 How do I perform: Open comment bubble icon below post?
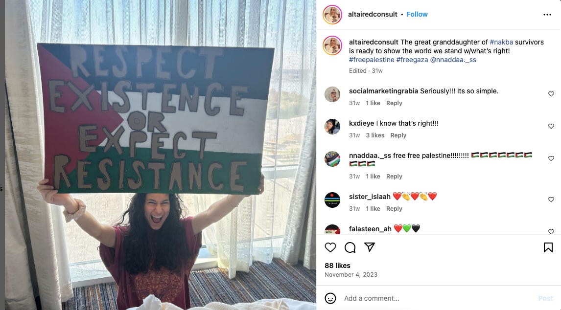(350, 247)
